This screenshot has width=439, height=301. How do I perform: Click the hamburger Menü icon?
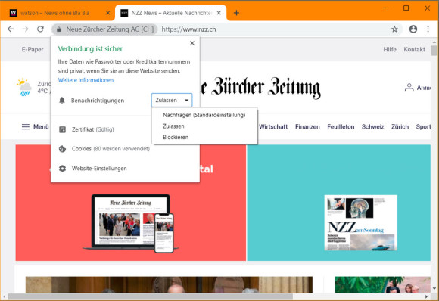coord(26,127)
